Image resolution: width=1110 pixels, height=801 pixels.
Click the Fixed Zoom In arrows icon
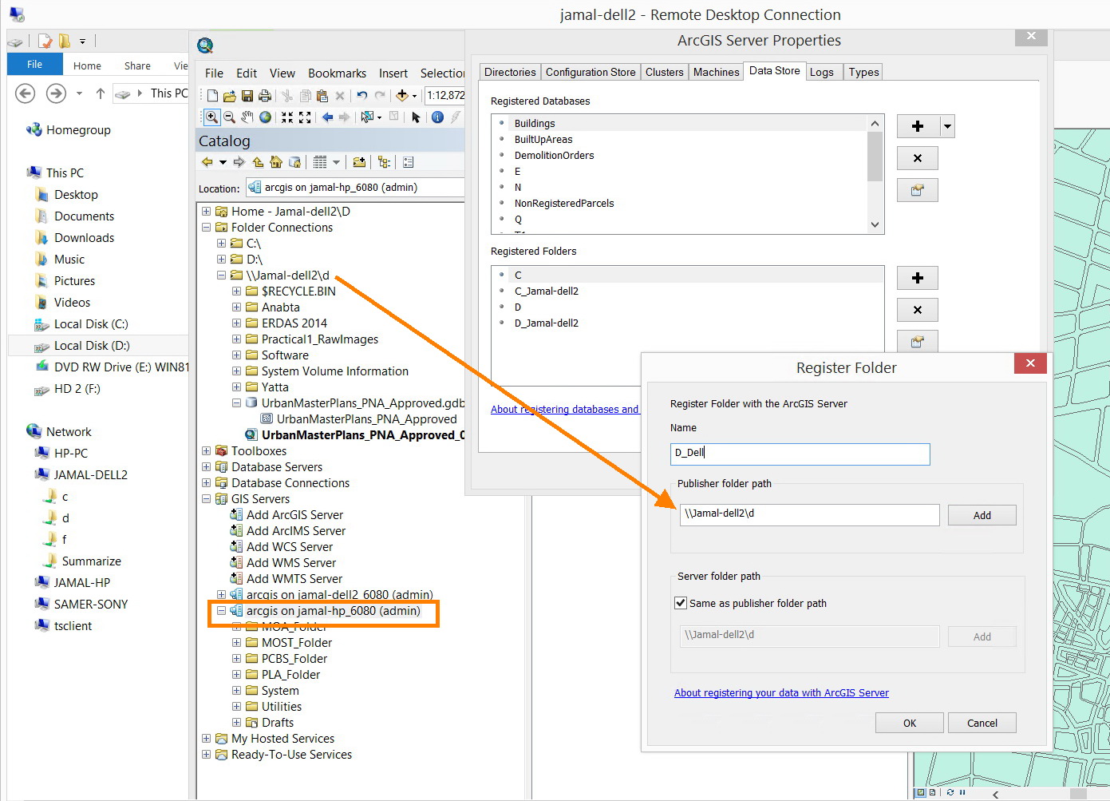point(287,117)
